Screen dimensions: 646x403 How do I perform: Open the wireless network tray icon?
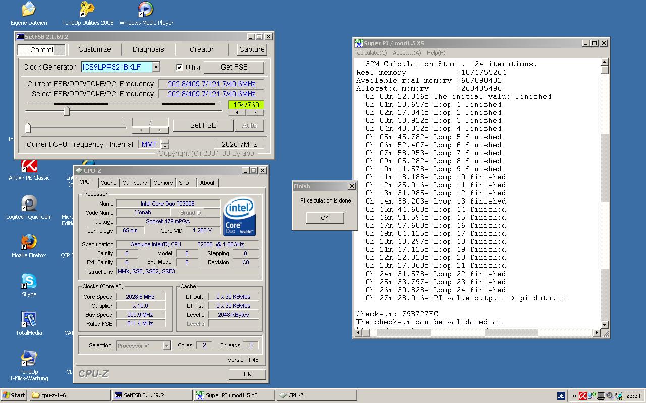tap(591, 396)
